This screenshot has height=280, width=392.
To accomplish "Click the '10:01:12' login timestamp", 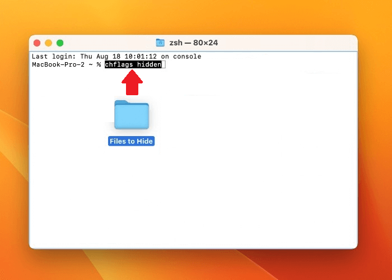I will [139, 57].
